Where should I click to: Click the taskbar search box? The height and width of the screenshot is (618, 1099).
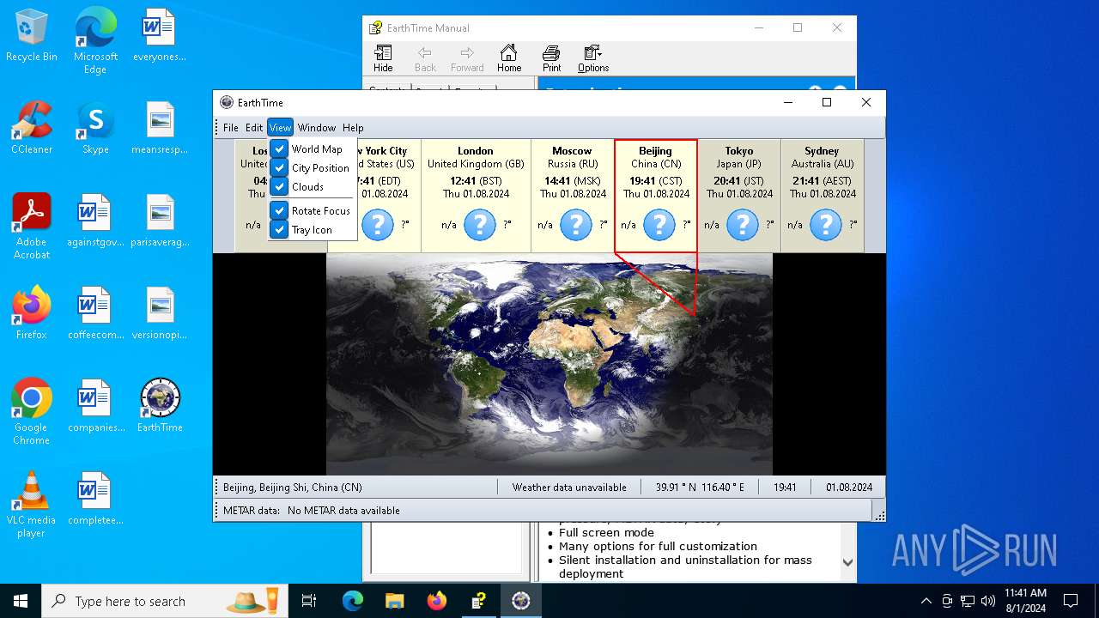166,601
